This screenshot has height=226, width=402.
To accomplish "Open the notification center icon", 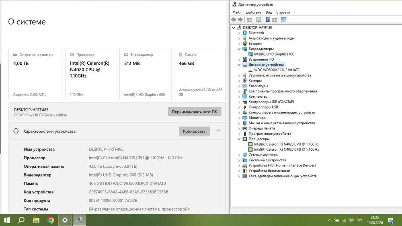I will click(x=391, y=220).
